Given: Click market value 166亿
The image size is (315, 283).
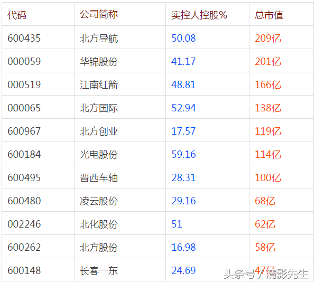Looking at the screenshot, I should (268, 84).
